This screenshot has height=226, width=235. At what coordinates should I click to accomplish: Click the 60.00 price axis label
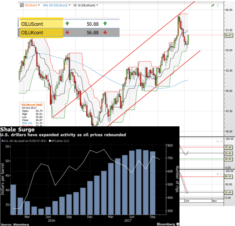tap(229, 10)
